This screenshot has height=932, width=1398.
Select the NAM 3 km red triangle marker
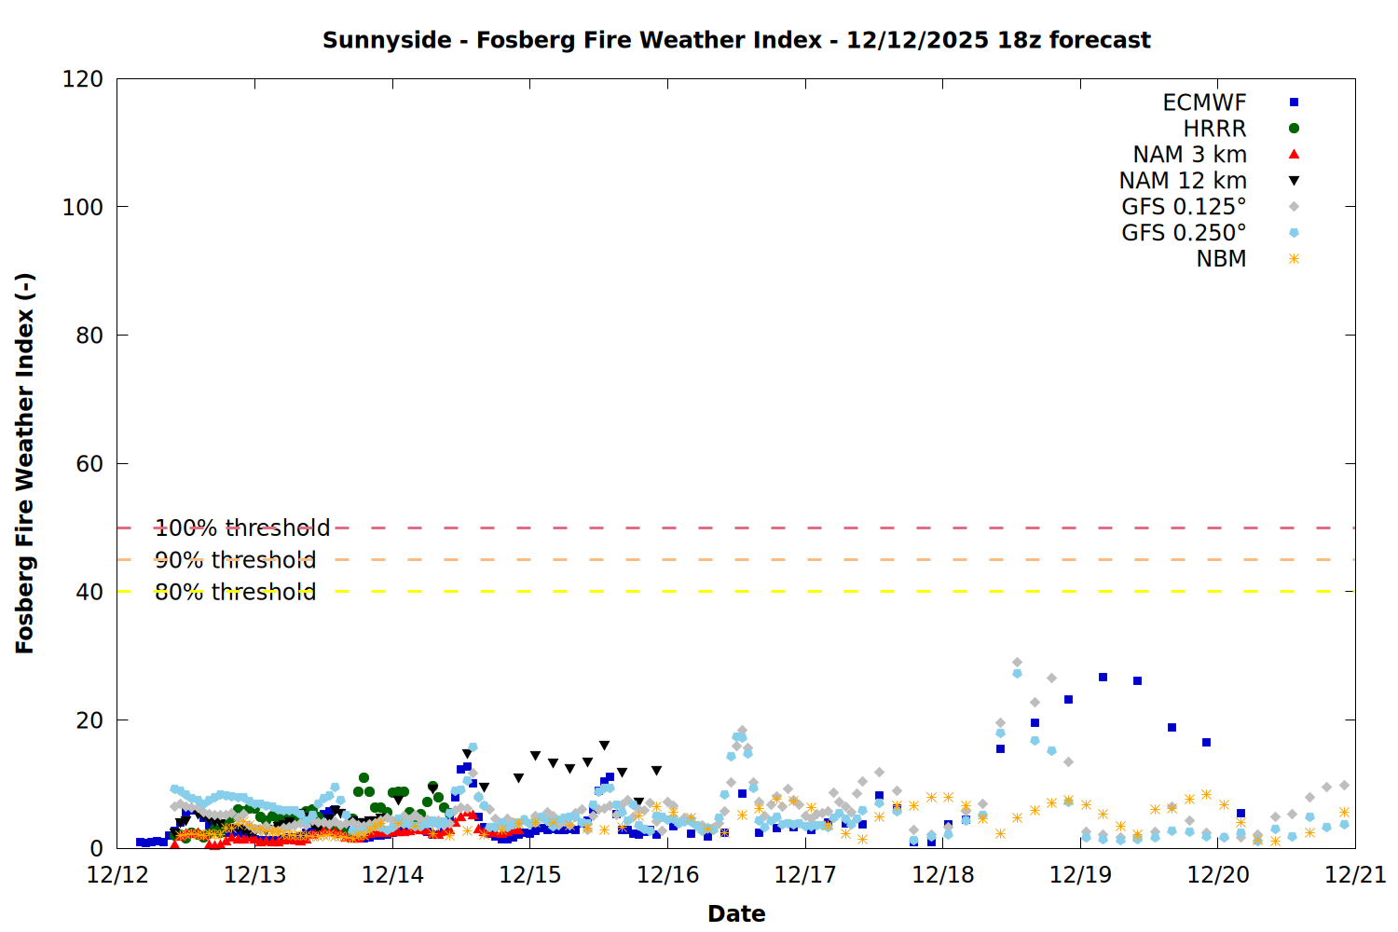pos(1294,155)
